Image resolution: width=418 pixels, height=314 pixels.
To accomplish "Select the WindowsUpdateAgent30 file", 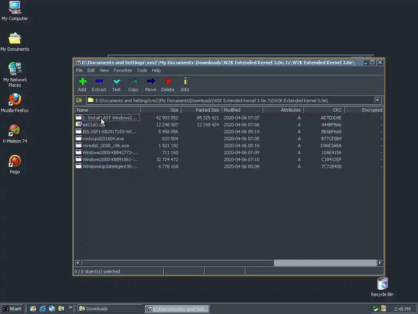I will [x=110, y=166].
